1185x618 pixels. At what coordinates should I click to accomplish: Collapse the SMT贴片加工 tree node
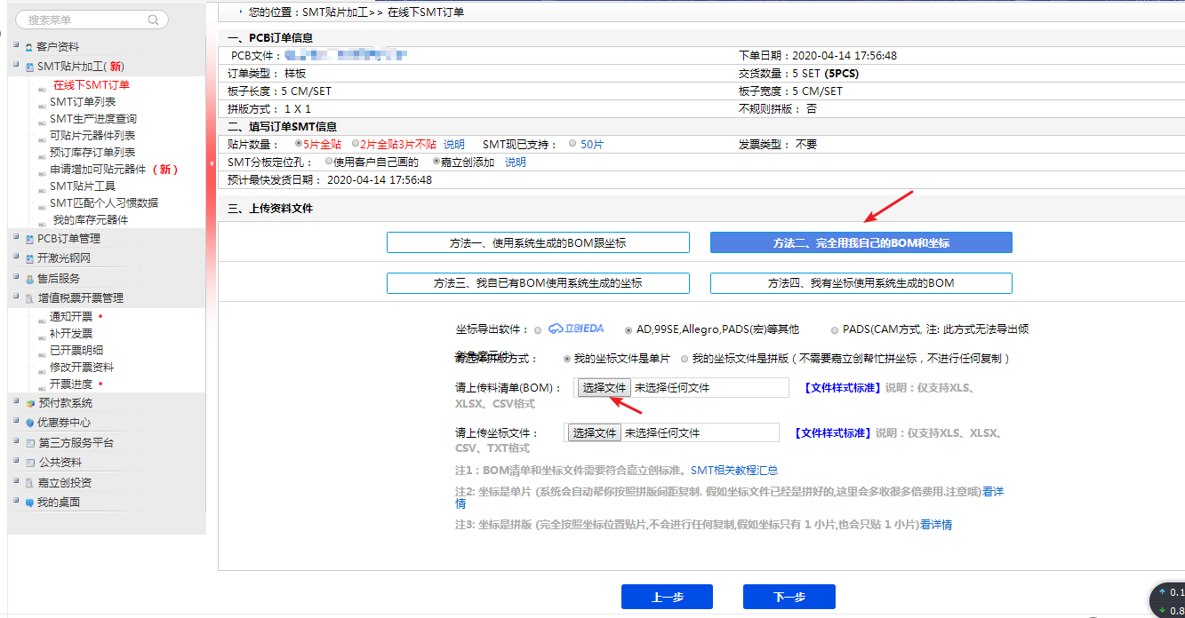[16, 66]
